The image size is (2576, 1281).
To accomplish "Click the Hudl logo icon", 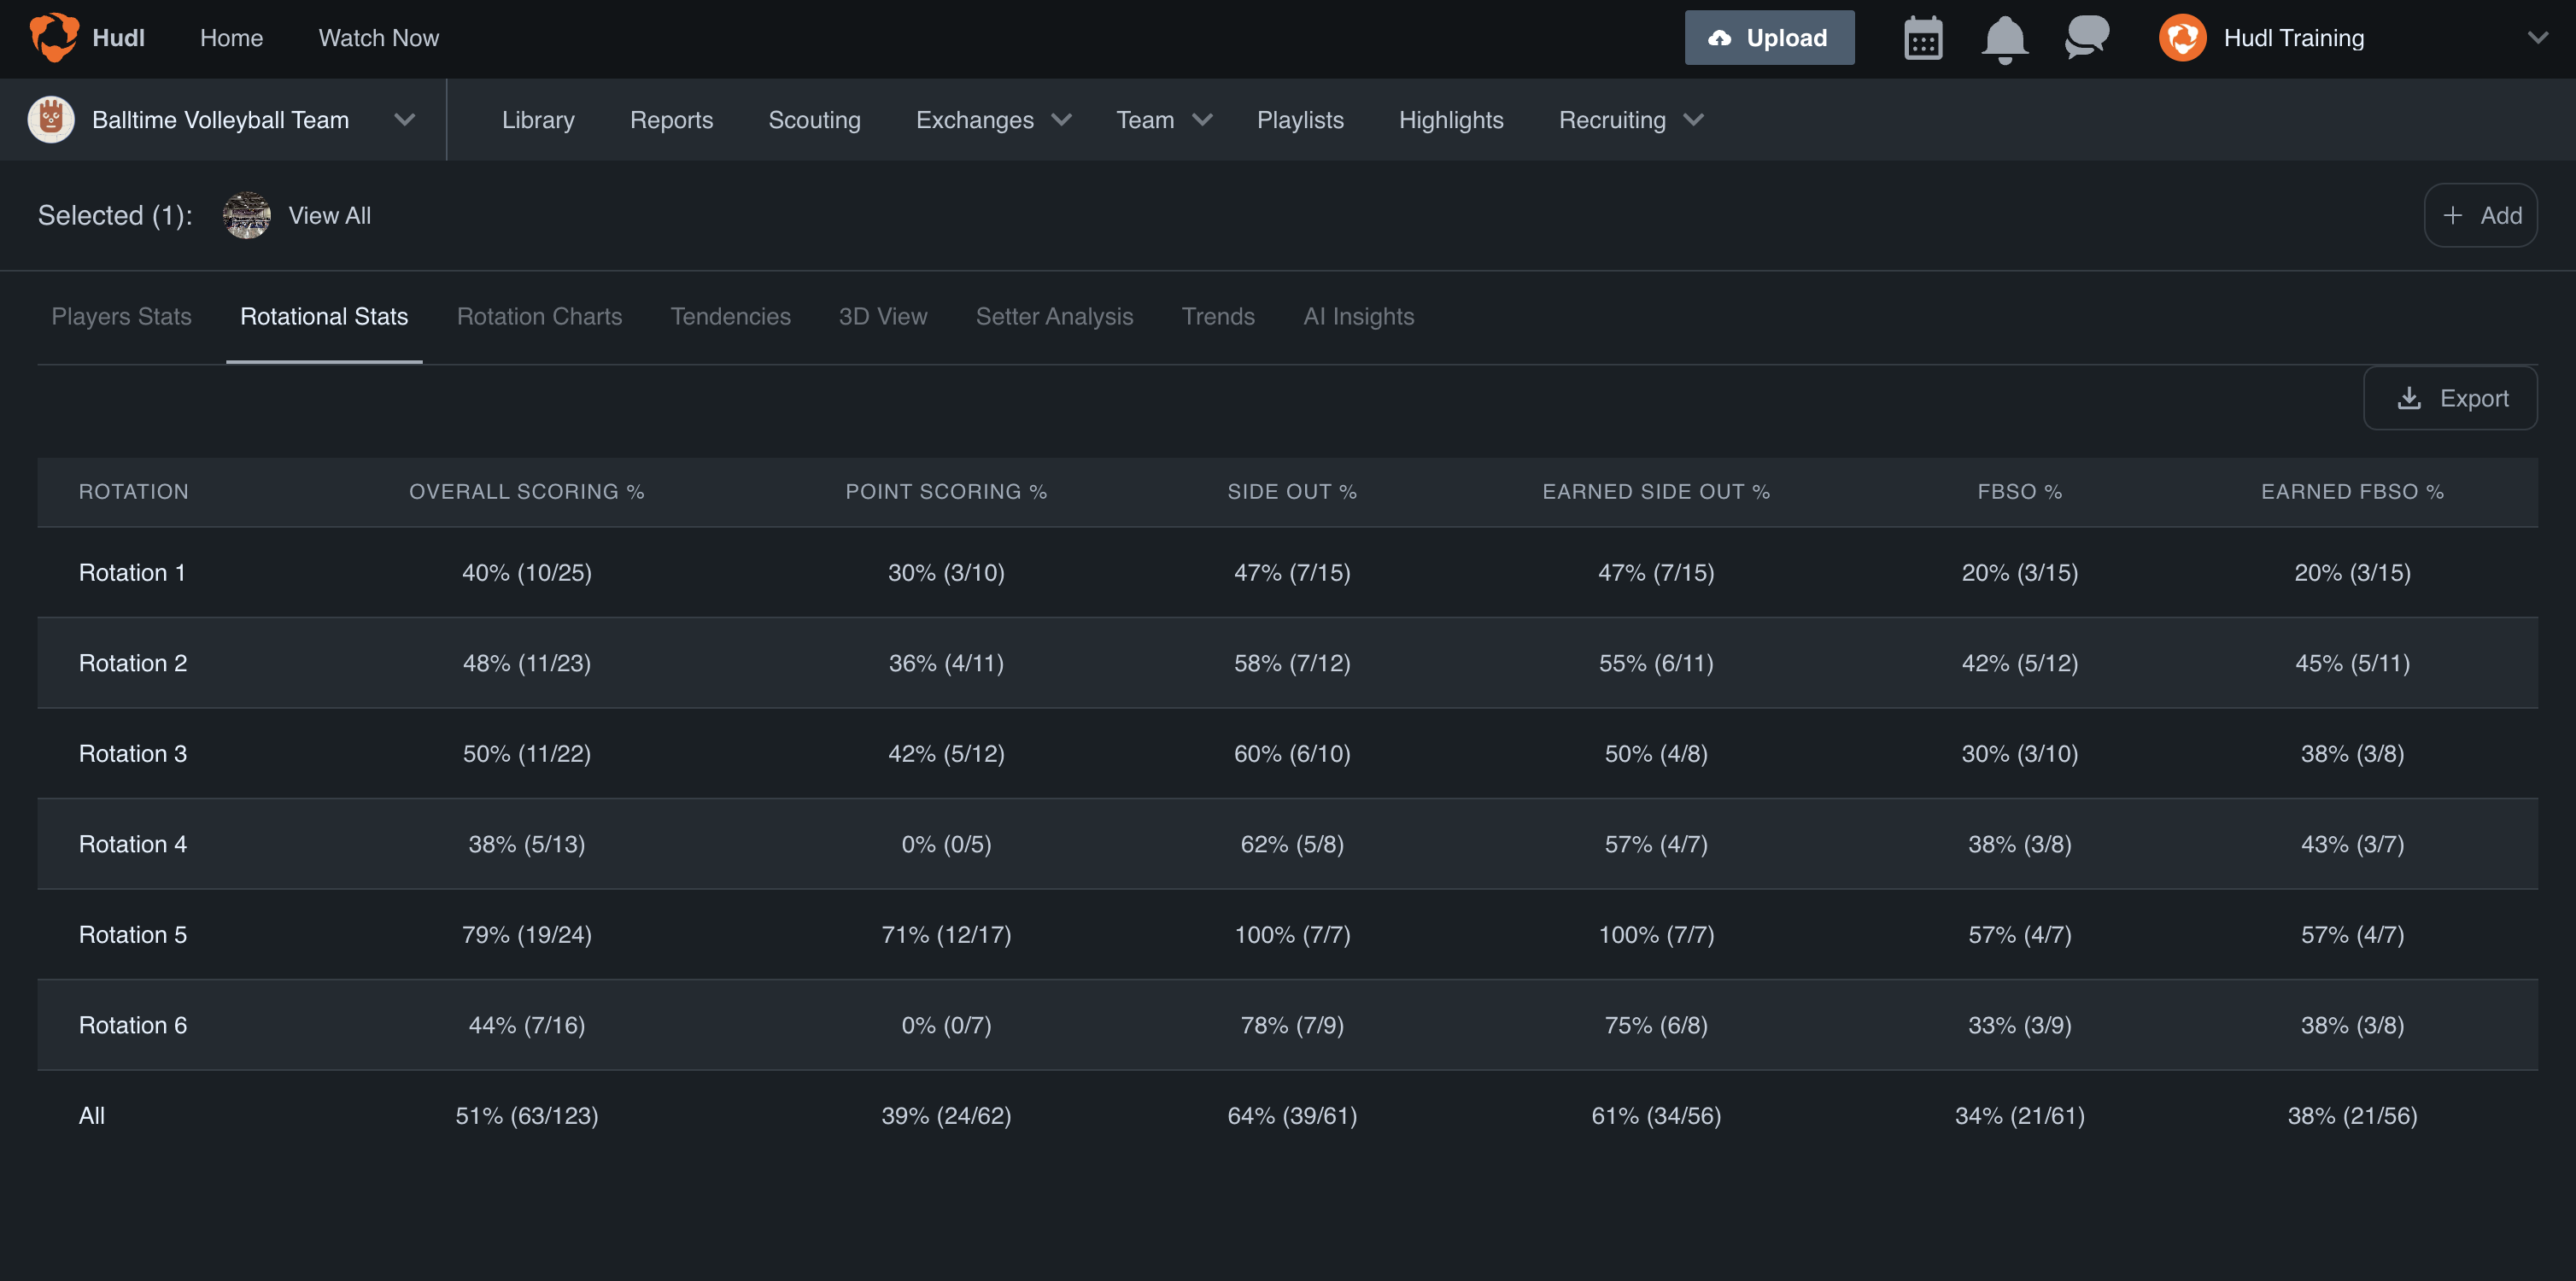I will pos(54,37).
